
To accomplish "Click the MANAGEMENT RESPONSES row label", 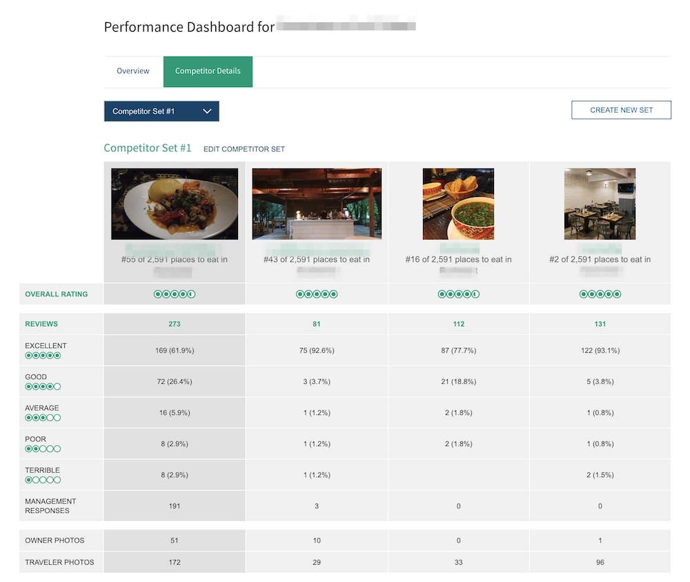I will [x=50, y=506].
